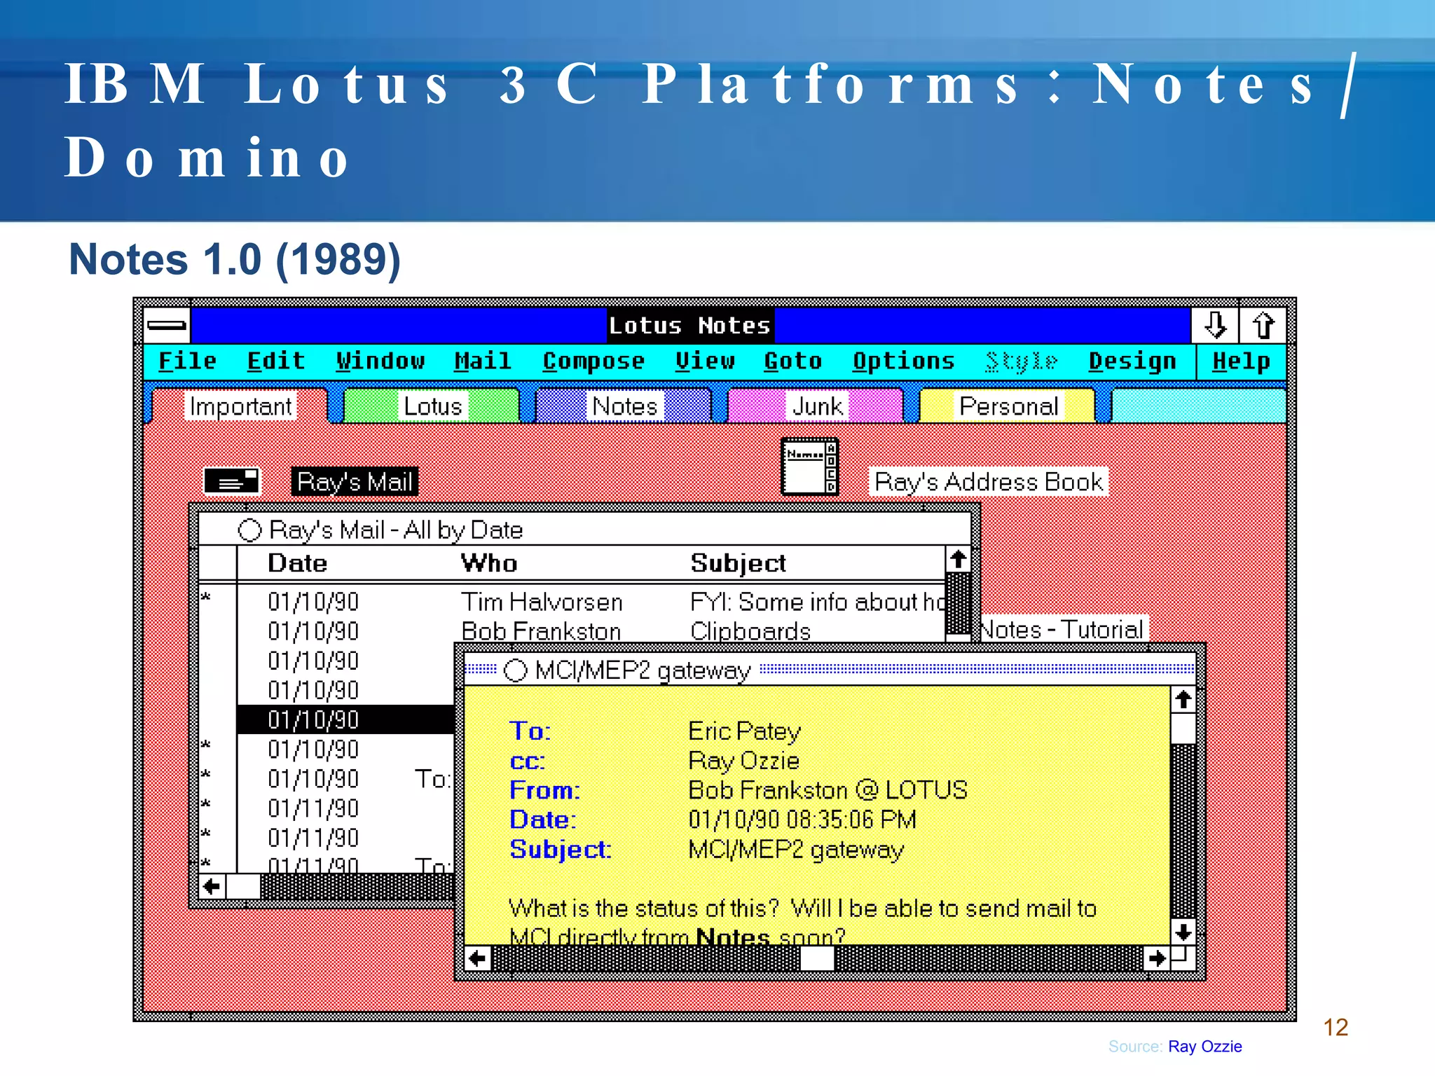Click the To: field value Eric Patey

(x=744, y=731)
